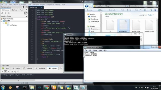Click Output View horizontal scrollbar

click(19, 80)
